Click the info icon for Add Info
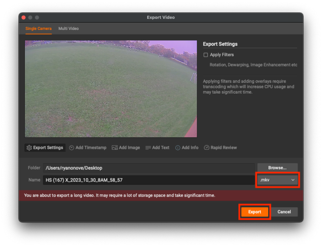The height and width of the screenshot is (247, 322). [x=178, y=148]
